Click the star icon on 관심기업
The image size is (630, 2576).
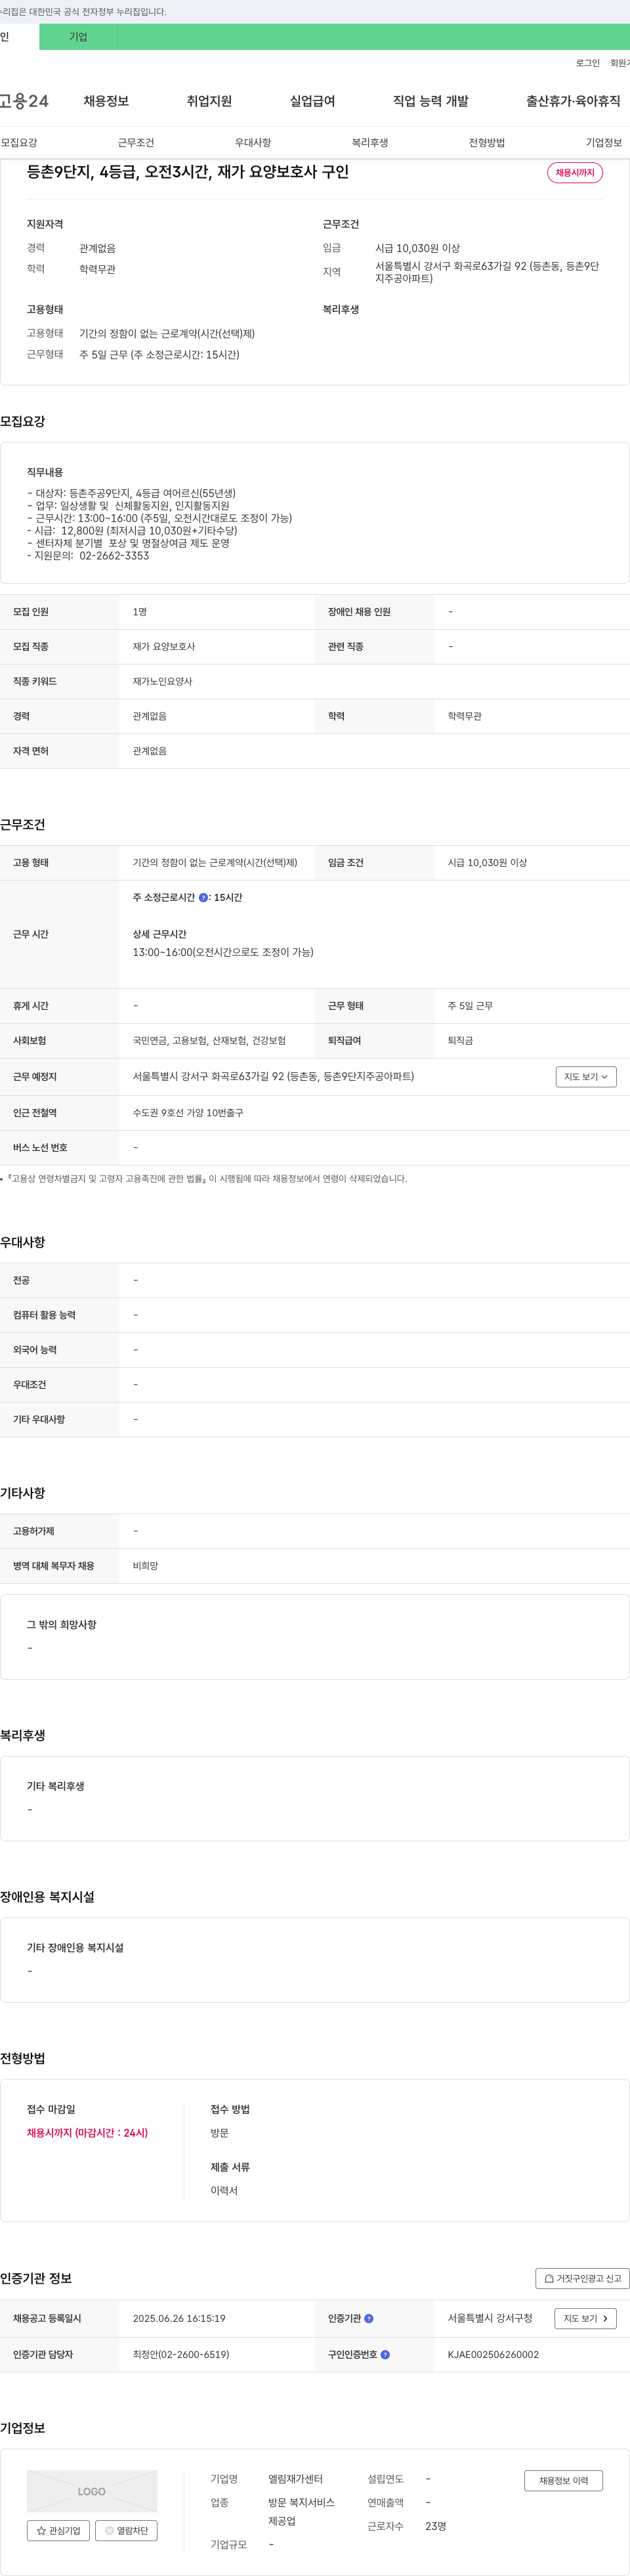41,2530
